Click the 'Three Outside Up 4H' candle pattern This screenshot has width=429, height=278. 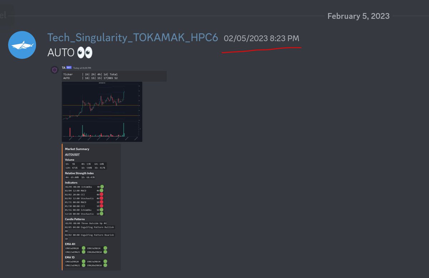tap(86, 223)
